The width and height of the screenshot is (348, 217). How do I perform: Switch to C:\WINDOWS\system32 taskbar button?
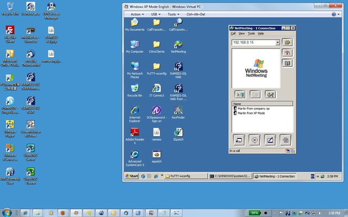click(x=230, y=176)
